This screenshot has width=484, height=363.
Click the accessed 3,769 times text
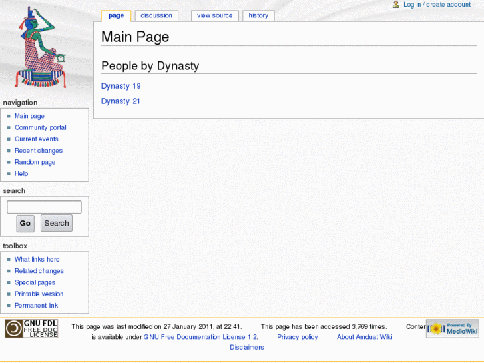click(324, 327)
